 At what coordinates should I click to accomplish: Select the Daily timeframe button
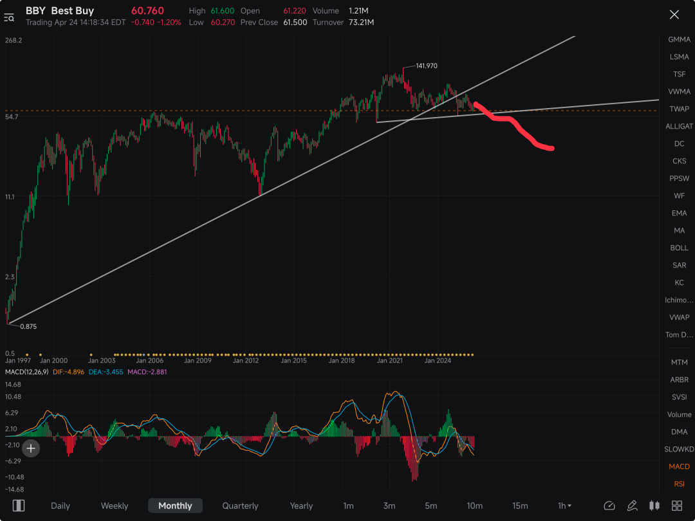coord(60,506)
